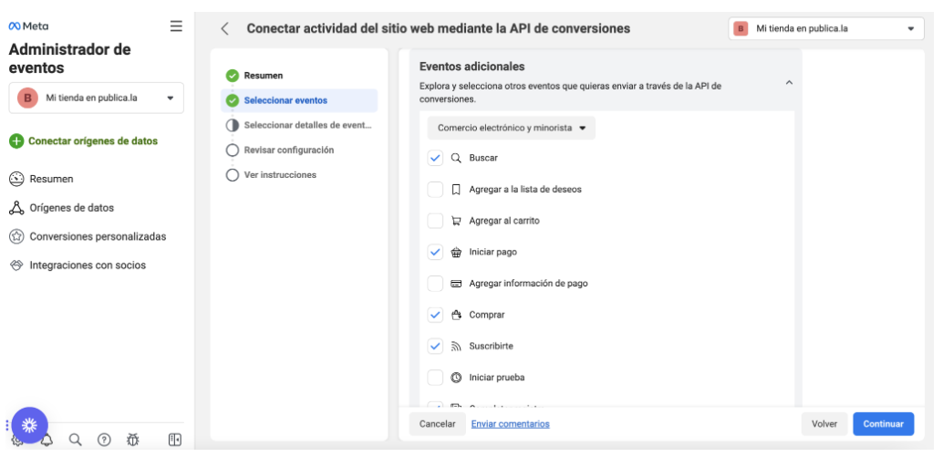Click the Enviar comentarios link
The width and height of the screenshot is (943, 467).
[x=510, y=424]
